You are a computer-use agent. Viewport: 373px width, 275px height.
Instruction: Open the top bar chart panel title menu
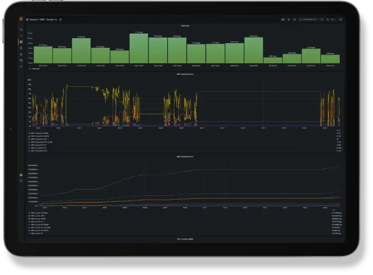point(185,26)
